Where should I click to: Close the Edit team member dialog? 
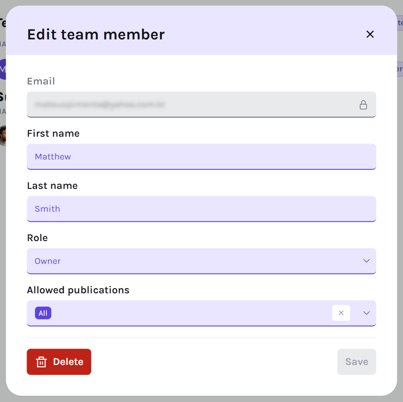pyautogui.click(x=370, y=34)
